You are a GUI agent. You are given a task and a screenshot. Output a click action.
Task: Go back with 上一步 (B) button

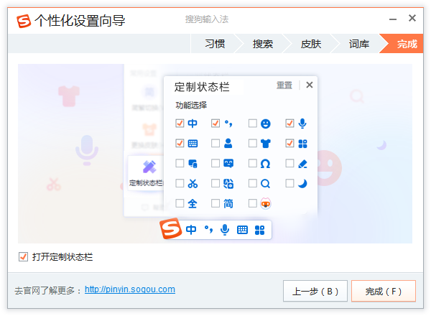click(x=315, y=291)
